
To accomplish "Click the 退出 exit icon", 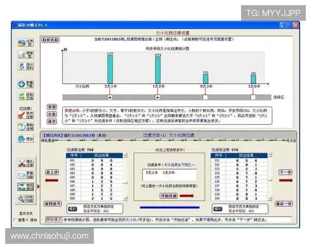I will click(x=25, y=139).
